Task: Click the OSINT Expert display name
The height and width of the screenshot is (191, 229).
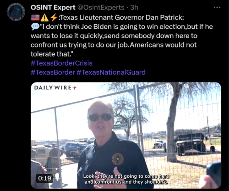Action: tap(53, 7)
